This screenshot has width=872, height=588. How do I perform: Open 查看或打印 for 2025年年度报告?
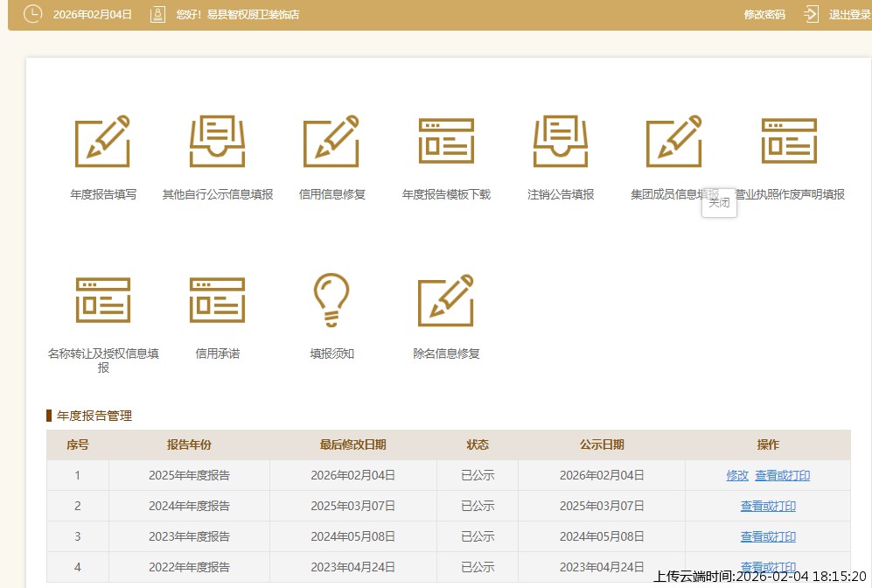point(783,476)
